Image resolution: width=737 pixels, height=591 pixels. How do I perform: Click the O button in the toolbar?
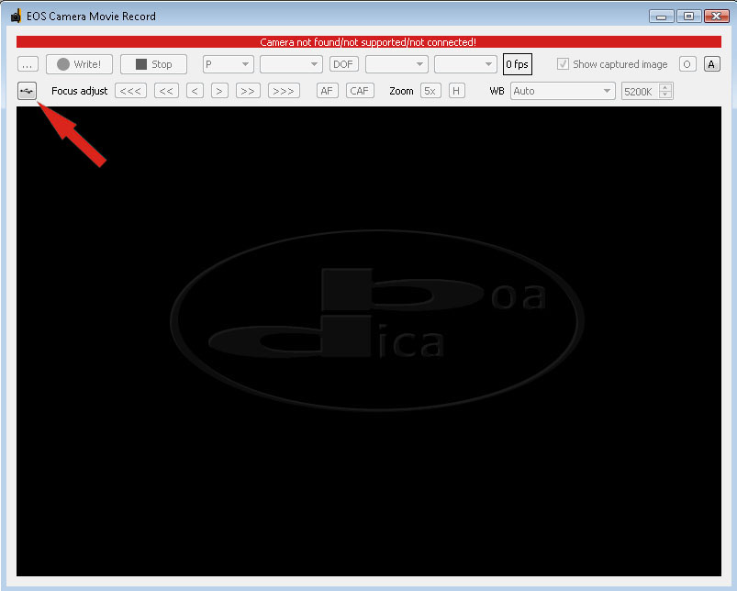tap(687, 64)
